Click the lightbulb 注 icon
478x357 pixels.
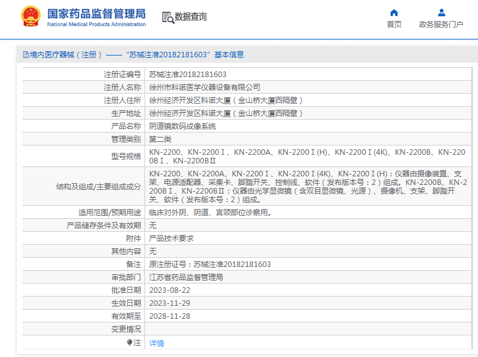coord(130,342)
